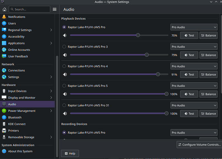Click the Connections network icon
This screenshot has height=159, width=222.
tap(4, 70)
